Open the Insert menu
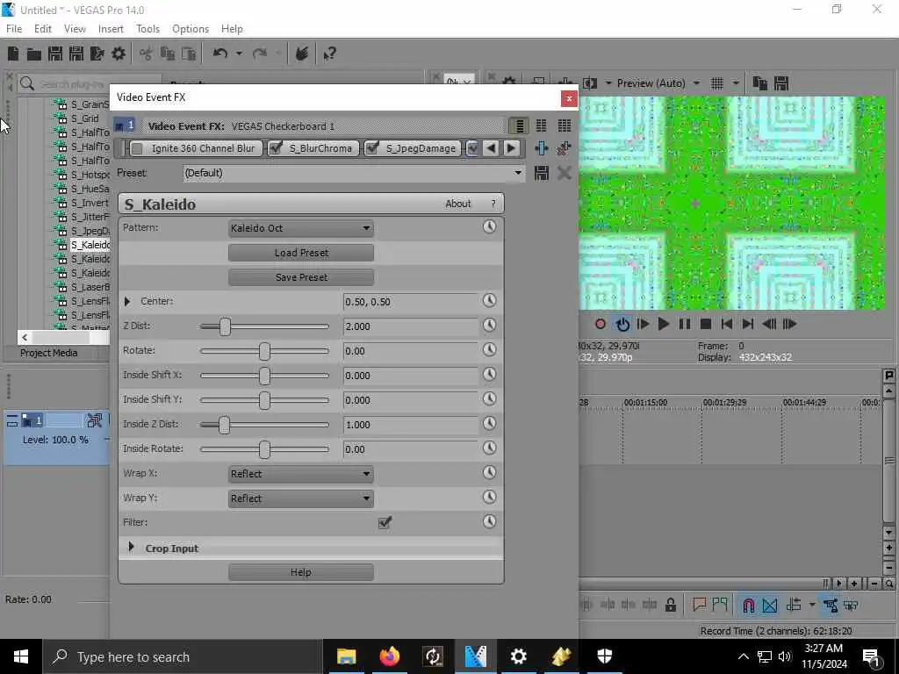This screenshot has height=674, width=899. click(111, 29)
